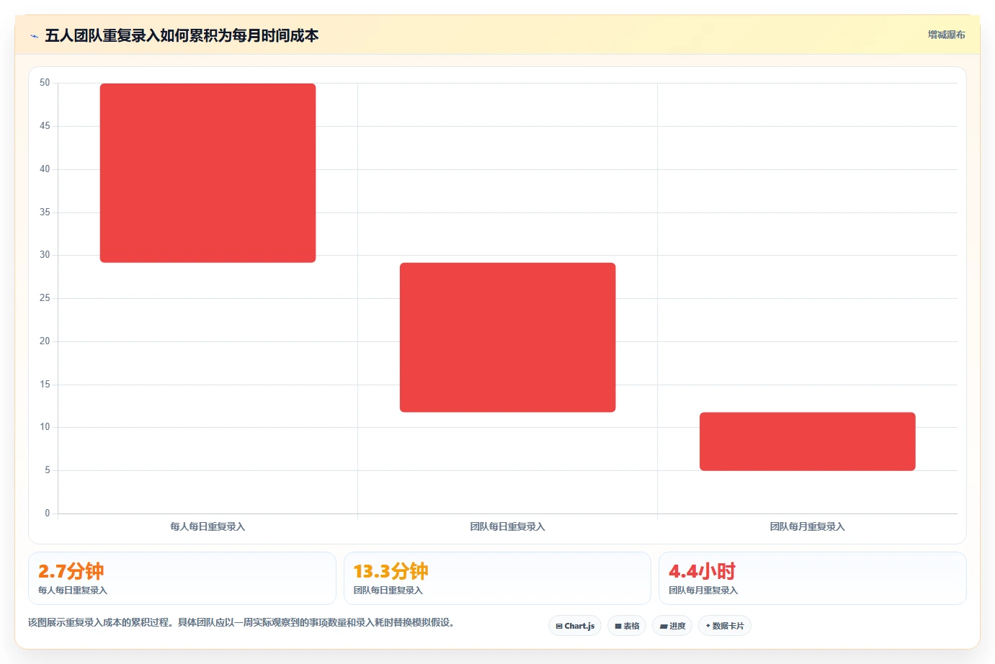
Task: Click the y-axis tick label 0
Action: 48,513
